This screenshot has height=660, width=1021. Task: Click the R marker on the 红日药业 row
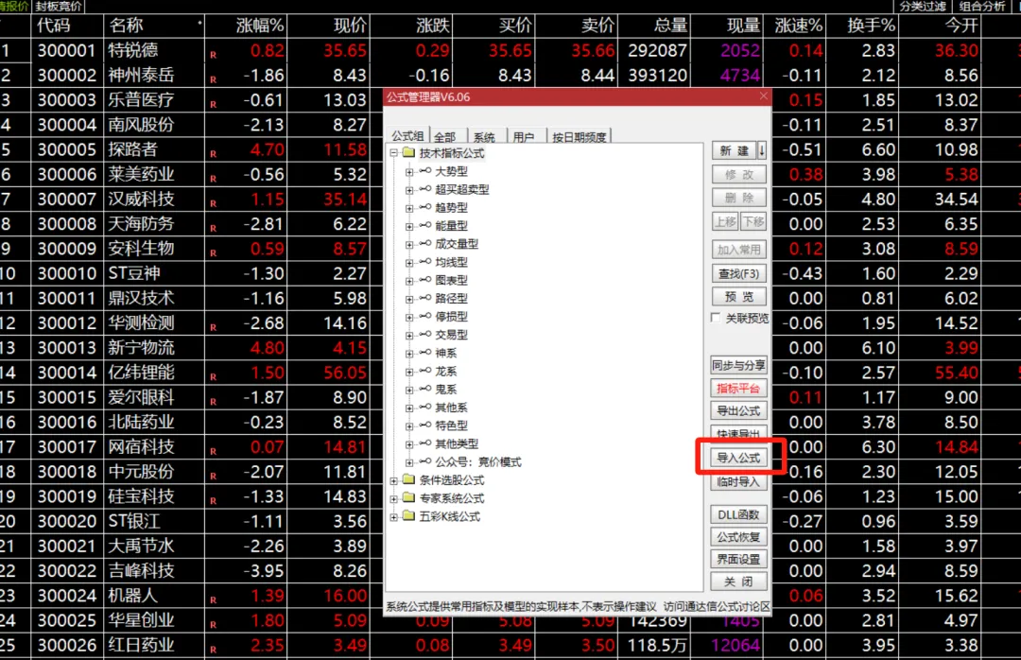coord(213,650)
